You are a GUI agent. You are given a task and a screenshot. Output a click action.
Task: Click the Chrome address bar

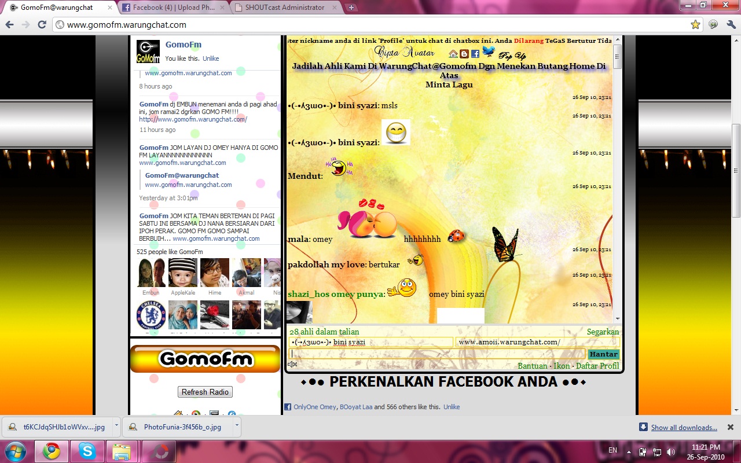tap(370, 25)
